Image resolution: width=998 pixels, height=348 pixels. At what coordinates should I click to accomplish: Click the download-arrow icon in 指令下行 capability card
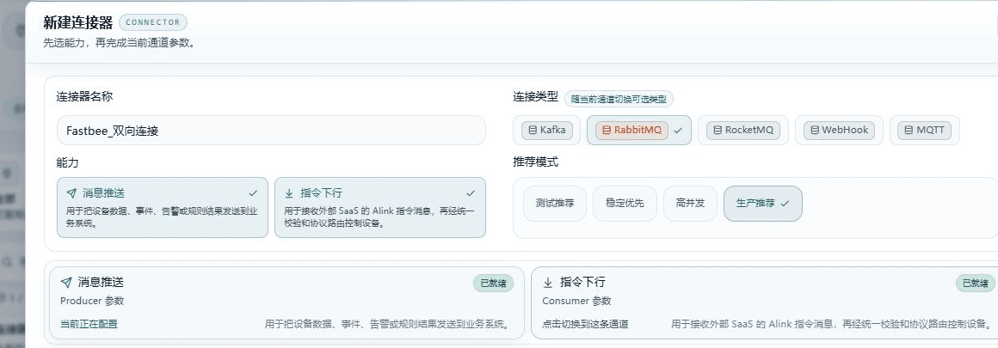pyautogui.click(x=289, y=192)
